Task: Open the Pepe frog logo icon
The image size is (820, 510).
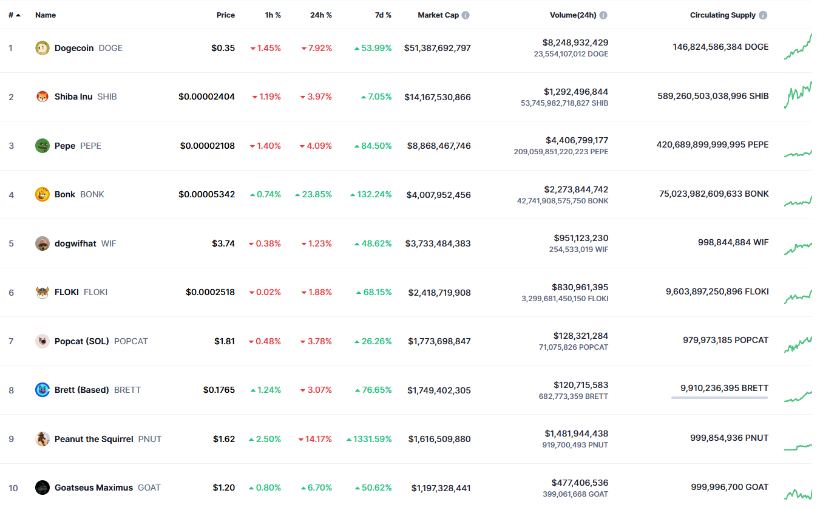Action: [42, 146]
